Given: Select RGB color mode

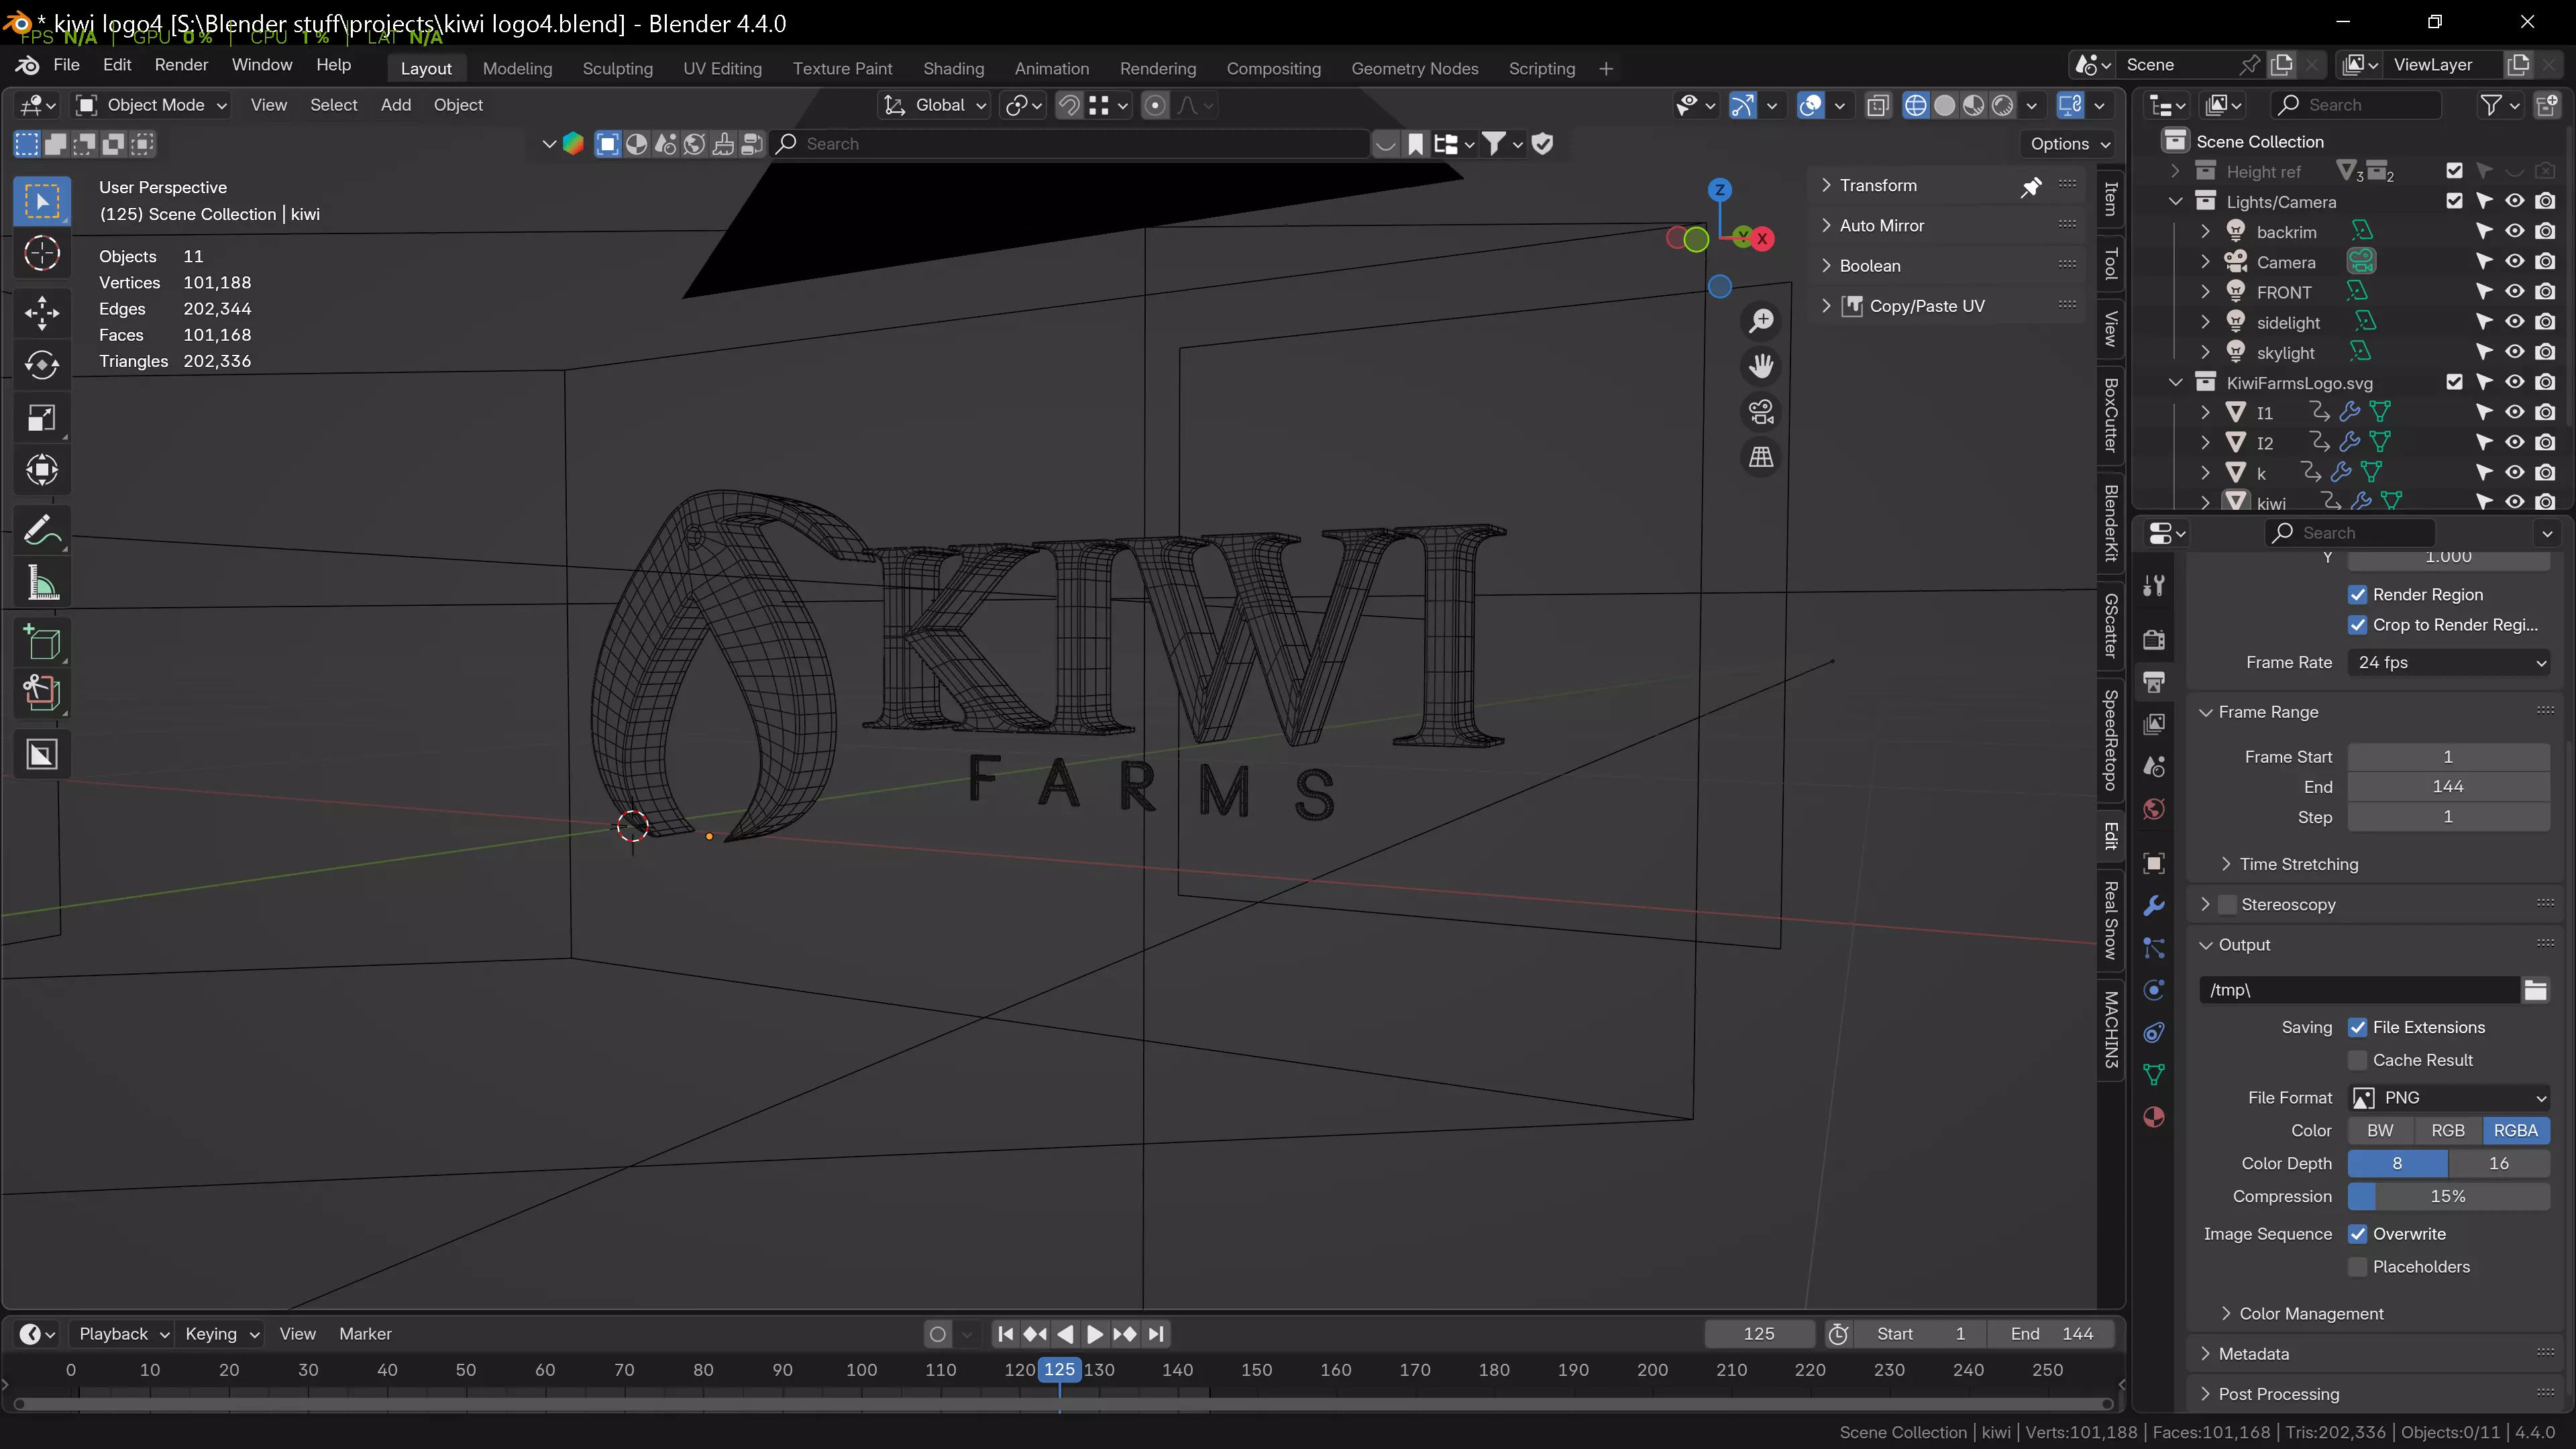Looking at the screenshot, I should [2447, 1130].
